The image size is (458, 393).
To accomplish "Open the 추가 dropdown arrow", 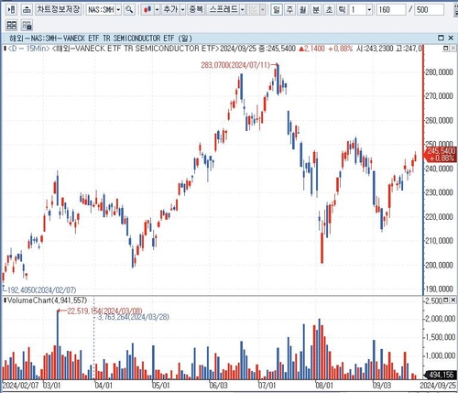I will coord(182,10).
